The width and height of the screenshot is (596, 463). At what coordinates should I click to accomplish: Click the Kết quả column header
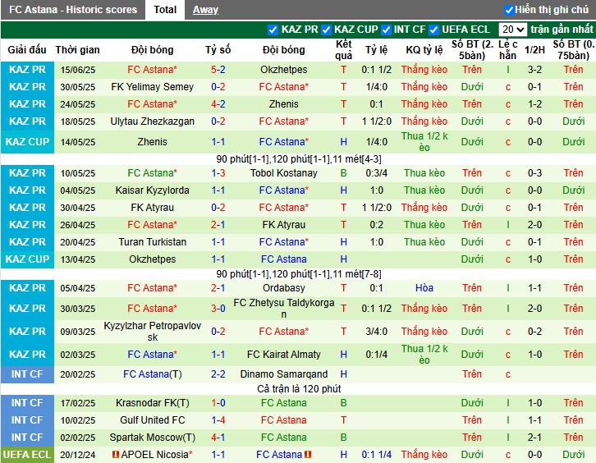344,50
